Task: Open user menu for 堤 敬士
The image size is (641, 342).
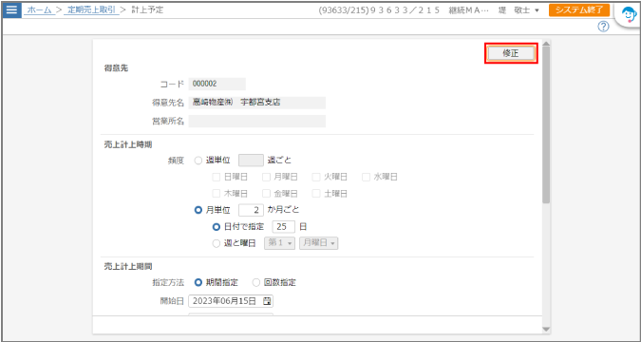Action: [x=519, y=10]
